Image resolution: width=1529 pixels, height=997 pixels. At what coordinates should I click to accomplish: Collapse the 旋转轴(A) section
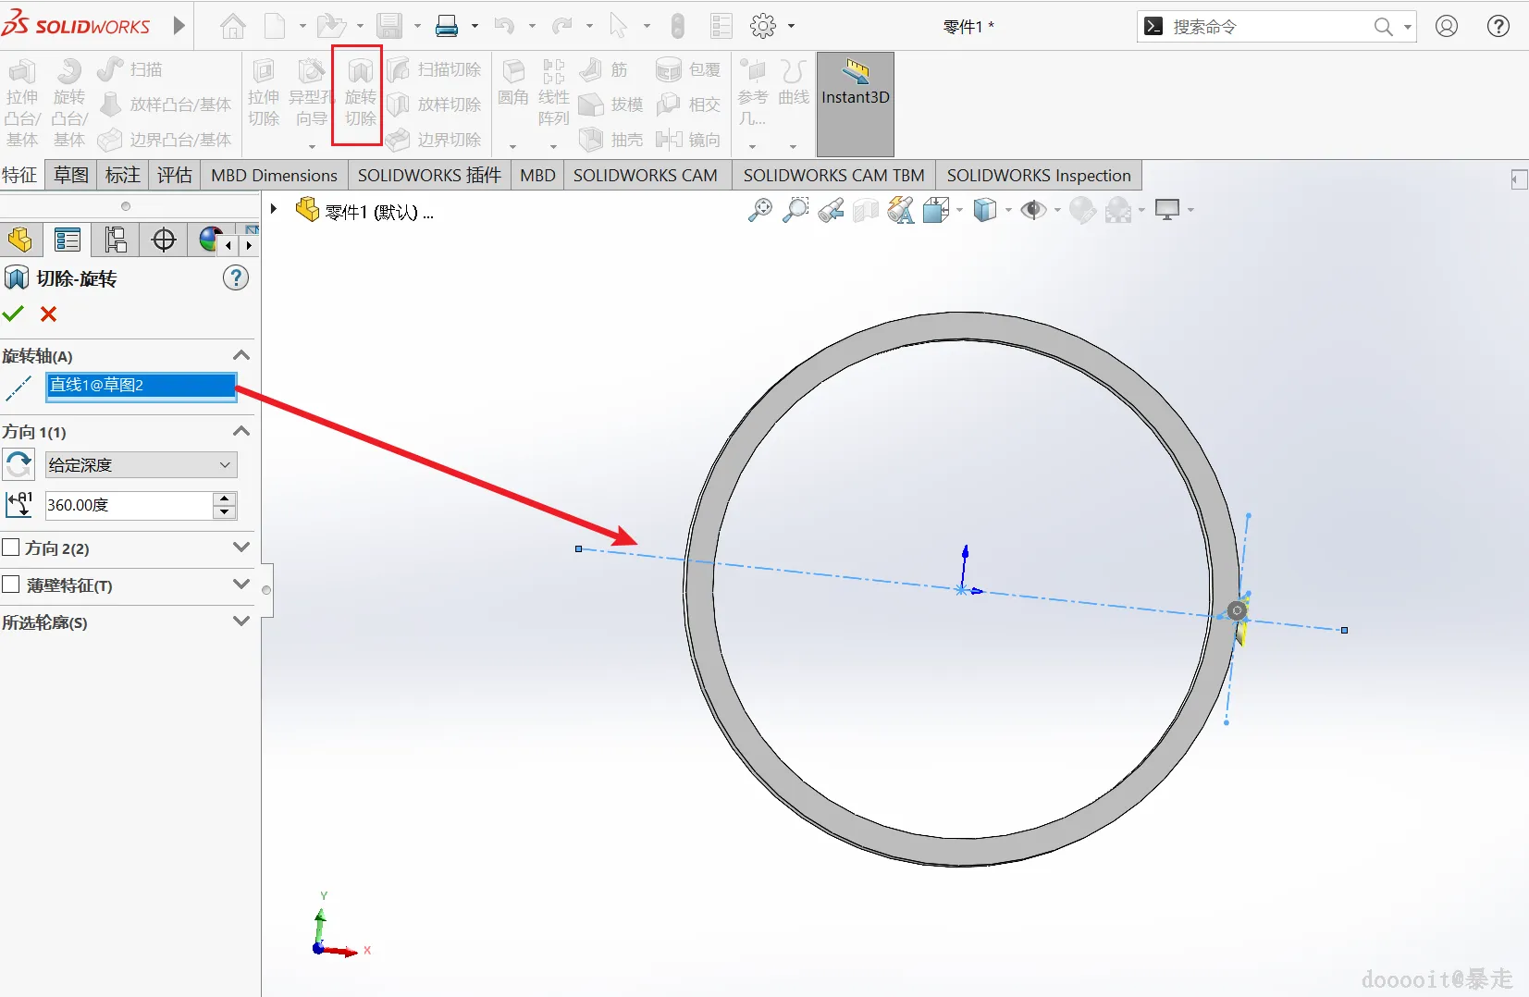tap(241, 355)
